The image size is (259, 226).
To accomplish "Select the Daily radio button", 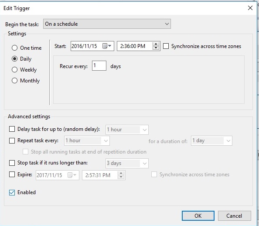I will tap(14, 59).
